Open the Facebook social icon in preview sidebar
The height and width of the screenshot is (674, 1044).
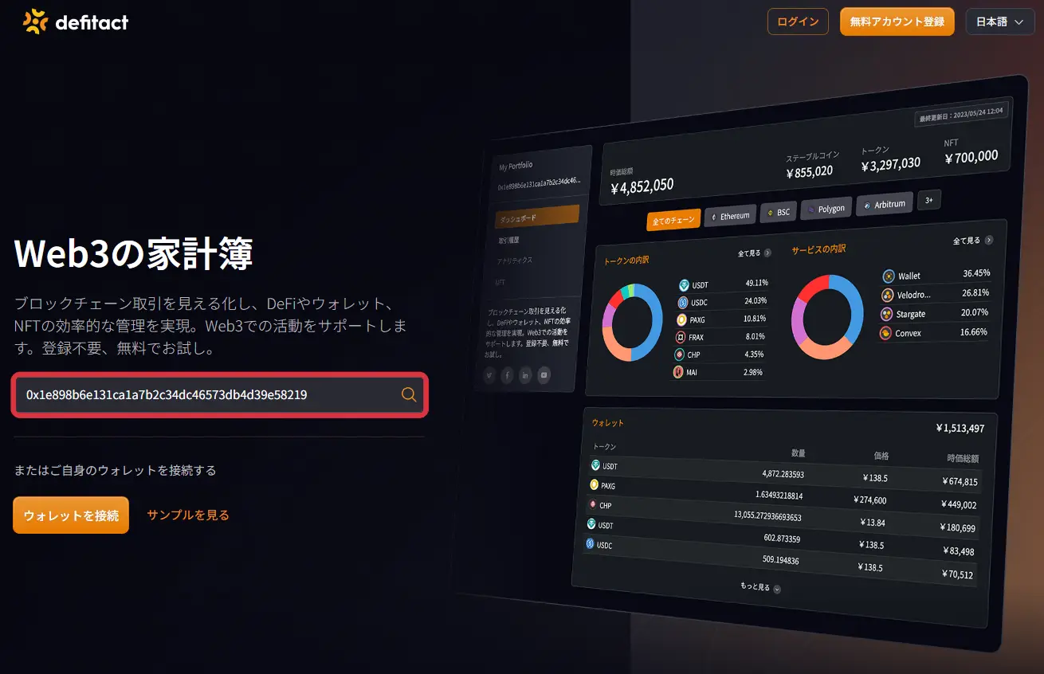[x=507, y=375]
